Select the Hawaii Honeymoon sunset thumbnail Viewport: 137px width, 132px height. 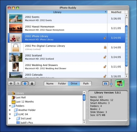[x=16, y=28]
